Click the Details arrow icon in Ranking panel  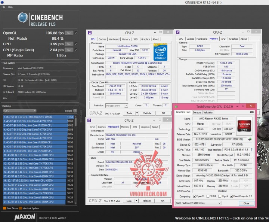pos(75,111)
